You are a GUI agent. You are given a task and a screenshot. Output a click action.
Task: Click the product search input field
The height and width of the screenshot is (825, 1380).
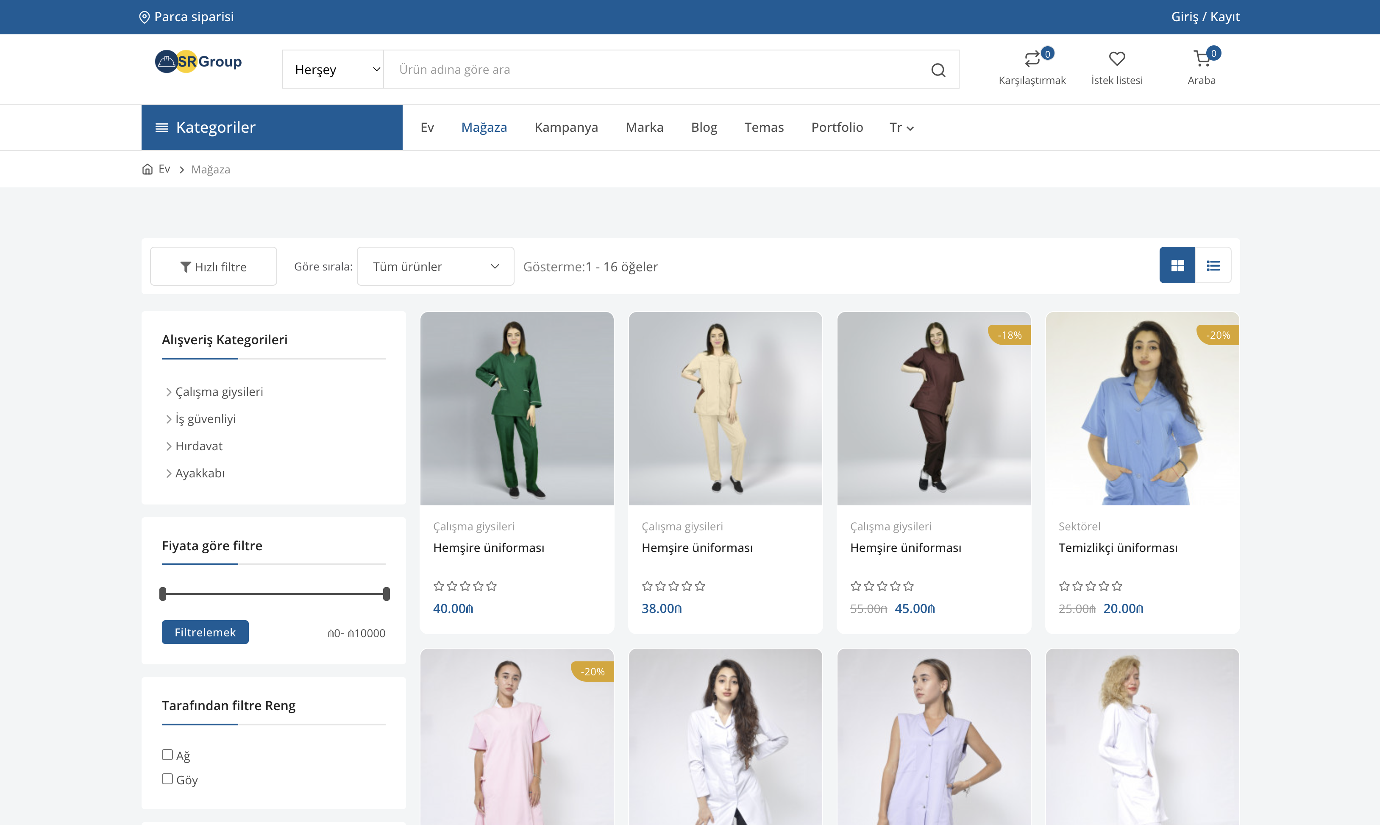pyautogui.click(x=656, y=70)
